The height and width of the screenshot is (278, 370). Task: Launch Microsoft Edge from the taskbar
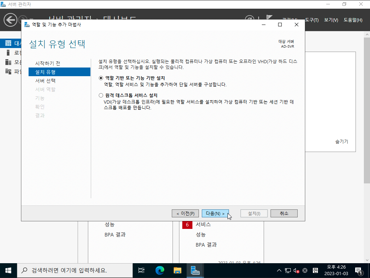click(x=160, y=270)
